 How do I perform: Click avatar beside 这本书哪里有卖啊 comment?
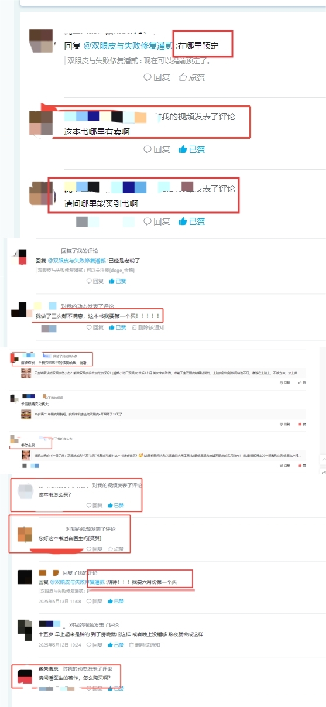coord(41,122)
